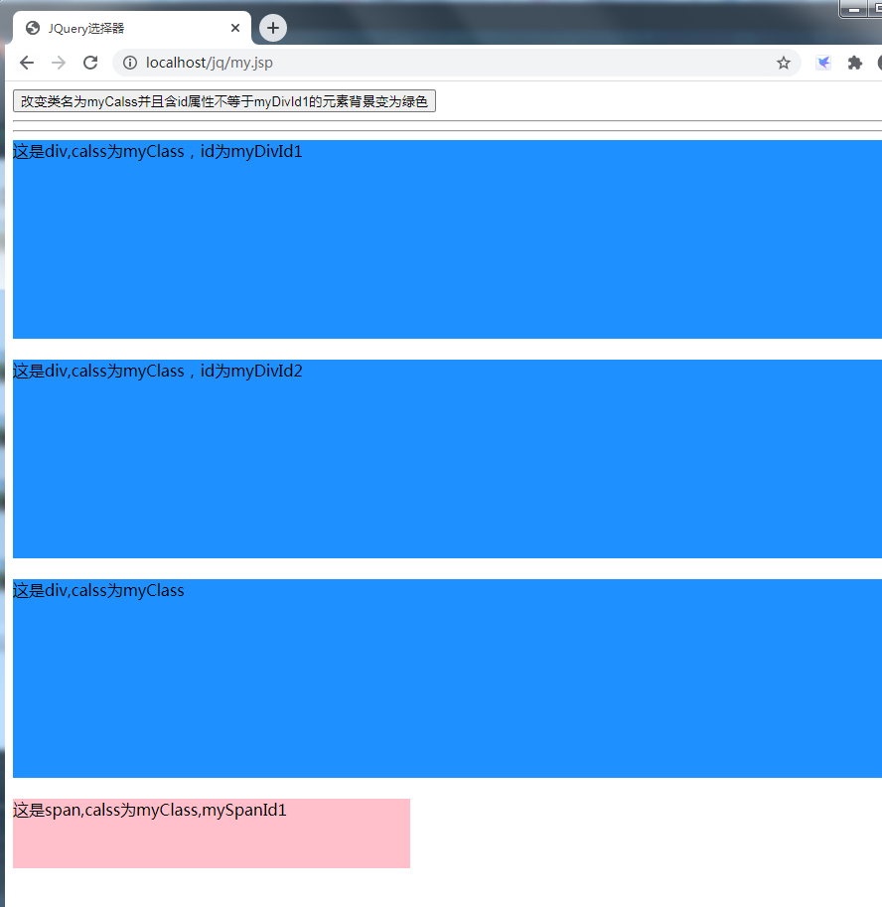Open a new tab with plus button
This screenshot has width=882, height=907.
(273, 28)
